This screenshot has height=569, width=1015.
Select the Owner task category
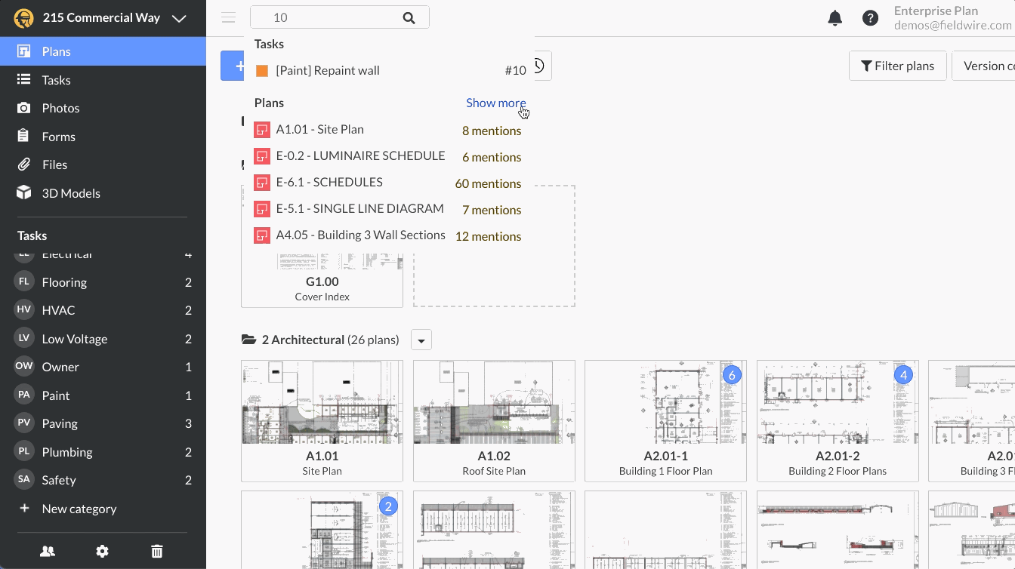103,367
